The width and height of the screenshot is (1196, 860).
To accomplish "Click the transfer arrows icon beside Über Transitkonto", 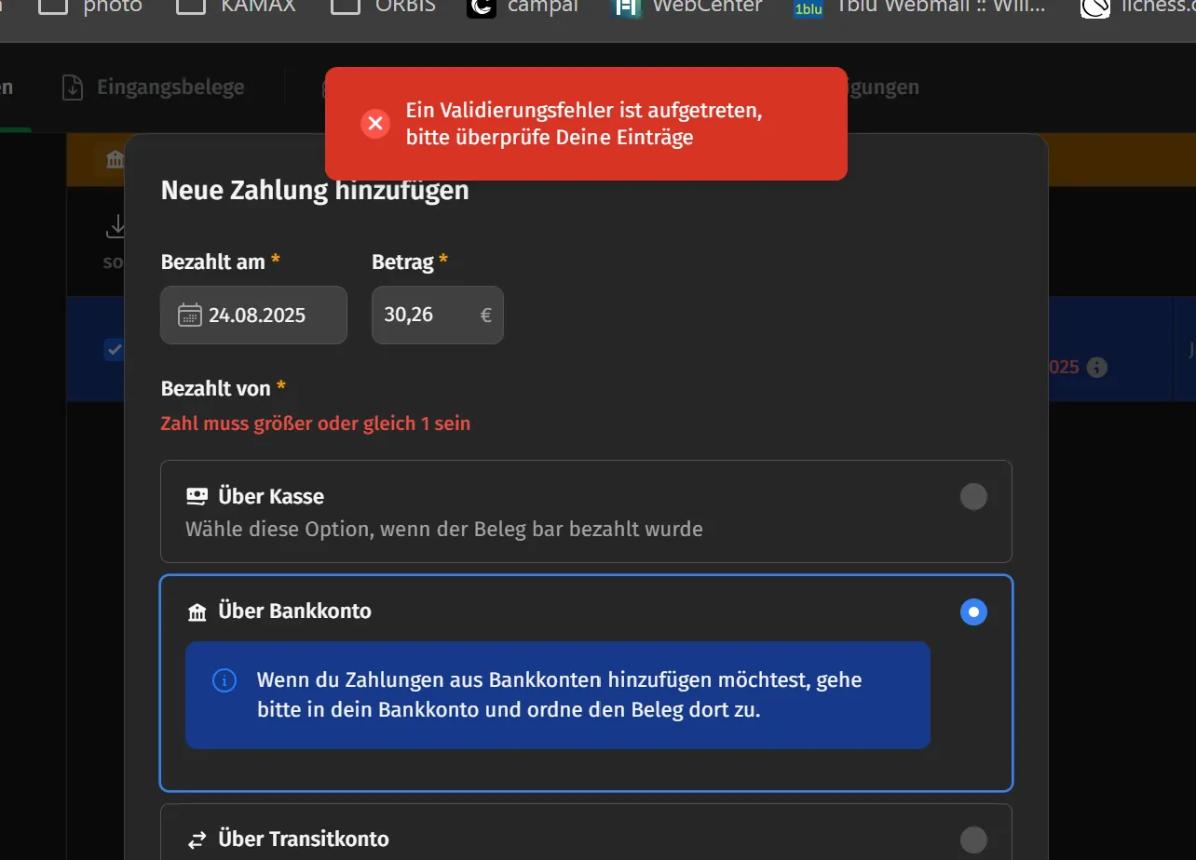I will pos(197,840).
